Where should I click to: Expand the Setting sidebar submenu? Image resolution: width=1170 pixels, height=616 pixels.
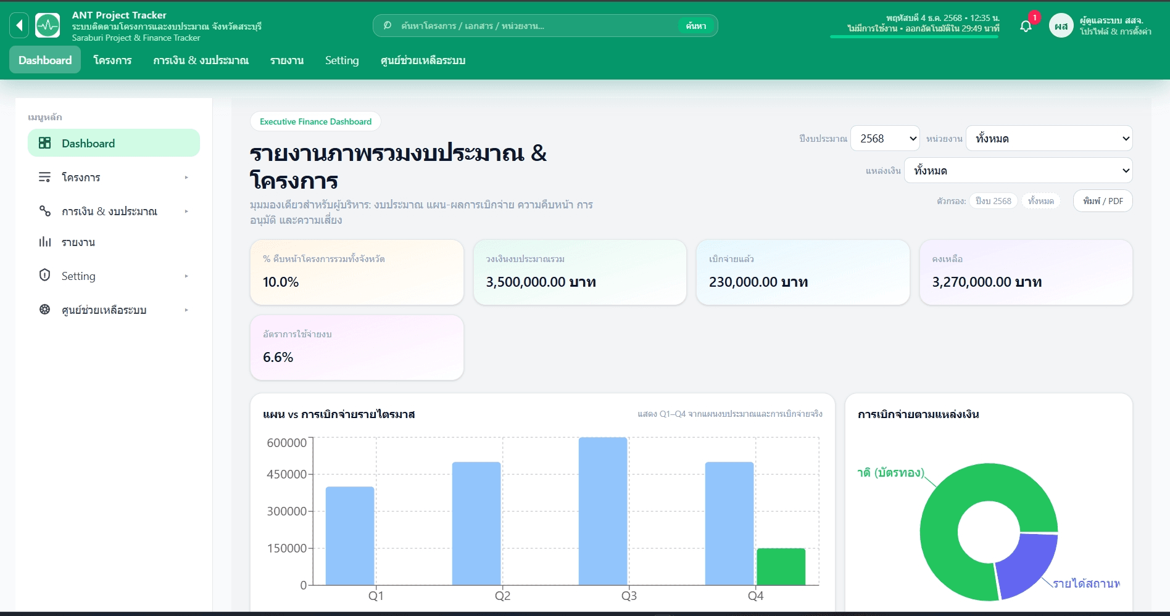pyautogui.click(x=186, y=276)
